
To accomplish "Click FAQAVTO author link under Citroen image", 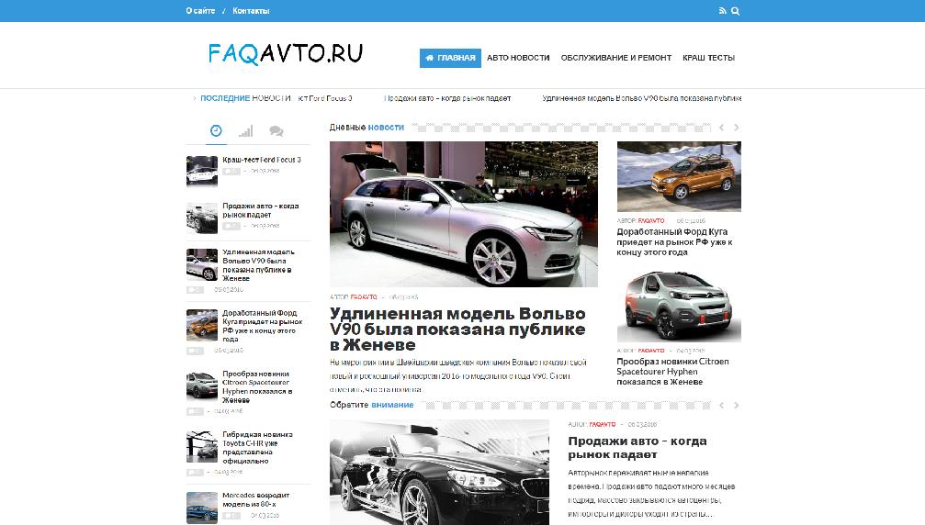I will pyautogui.click(x=650, y=350).
